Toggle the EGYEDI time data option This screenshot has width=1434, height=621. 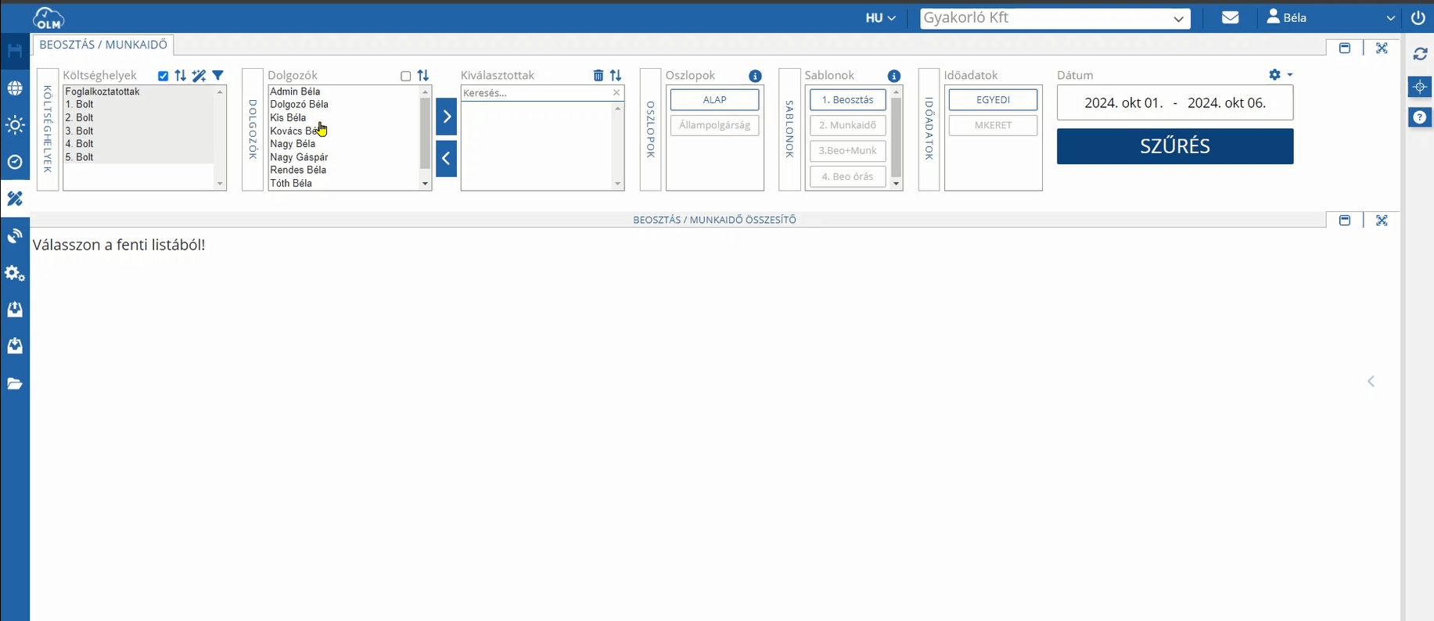click(993, 100)
